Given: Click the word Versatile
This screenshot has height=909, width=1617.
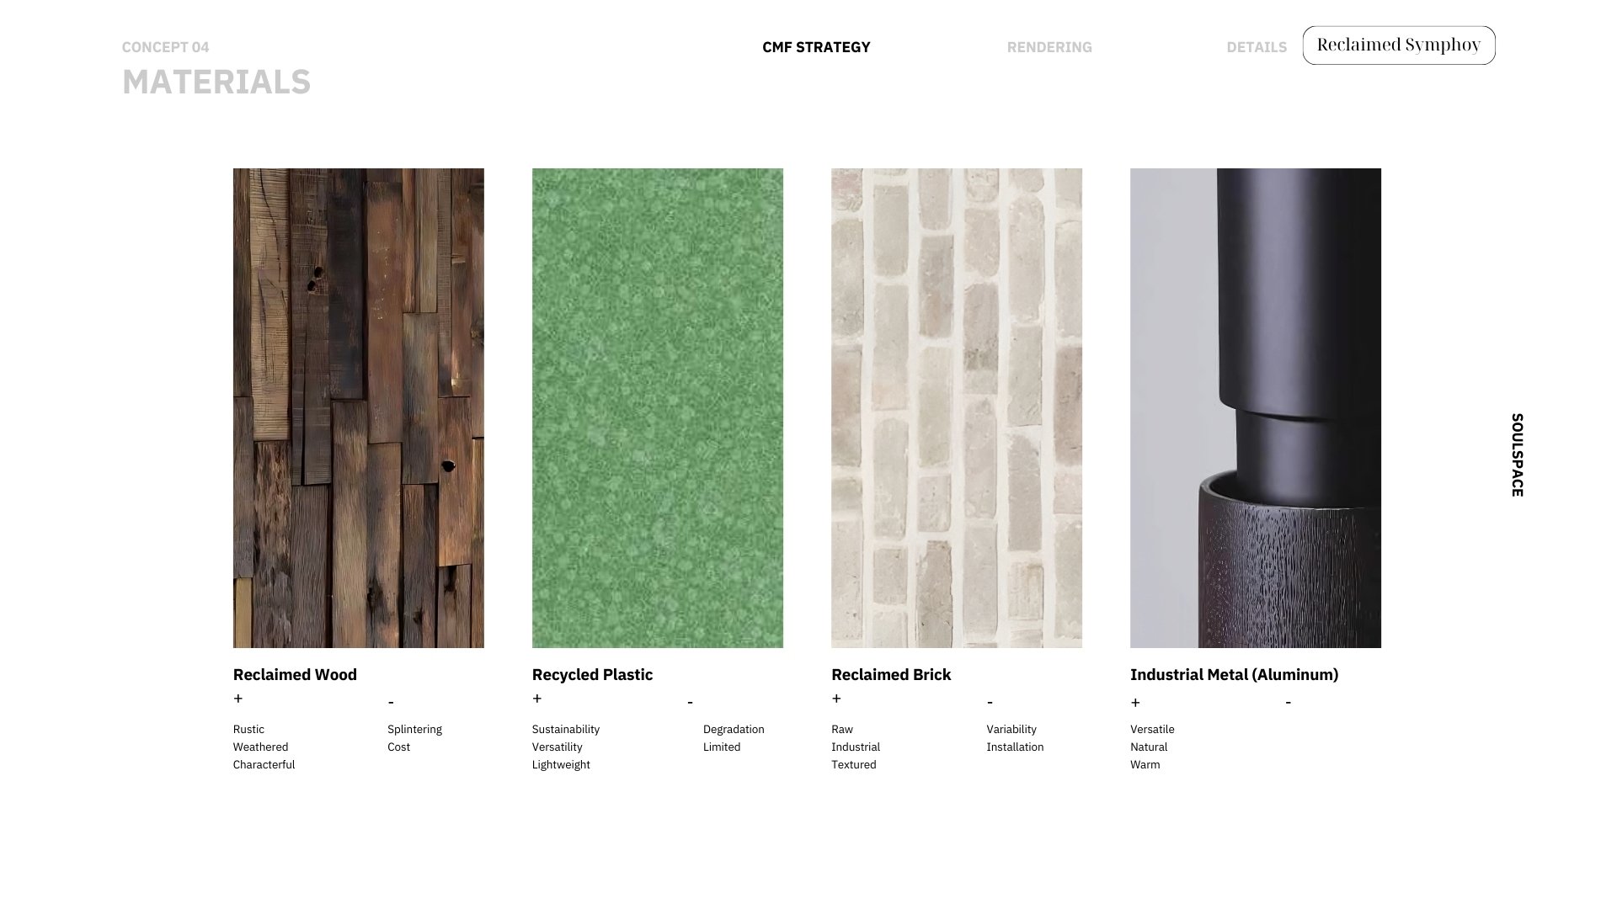Looking at the screenshot, I should point(1152,730).
